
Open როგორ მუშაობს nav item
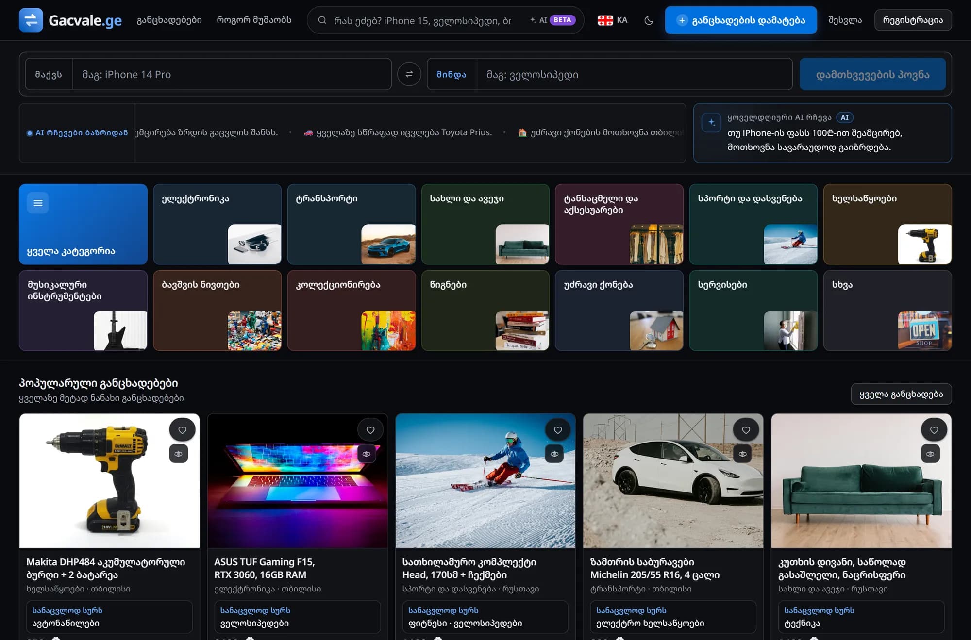click(x=254, y=20)
